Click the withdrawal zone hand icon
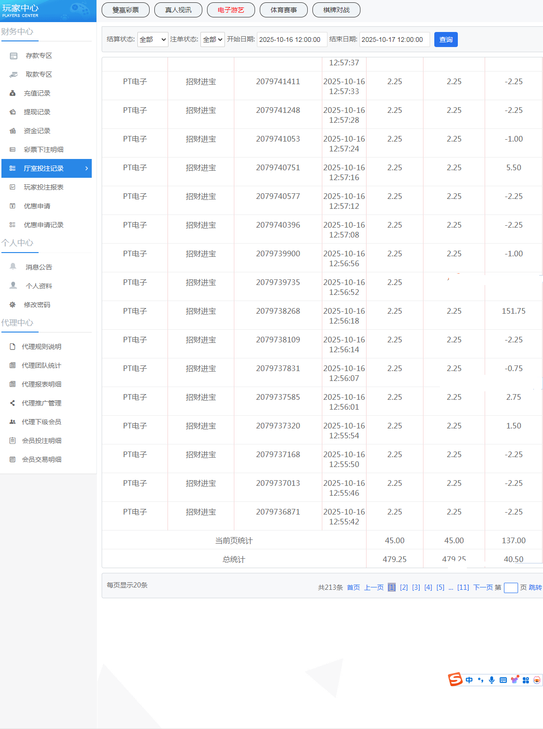 (14, 75)
